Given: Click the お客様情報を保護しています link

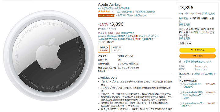Looking at the screenshot, I should coord(197,61).
